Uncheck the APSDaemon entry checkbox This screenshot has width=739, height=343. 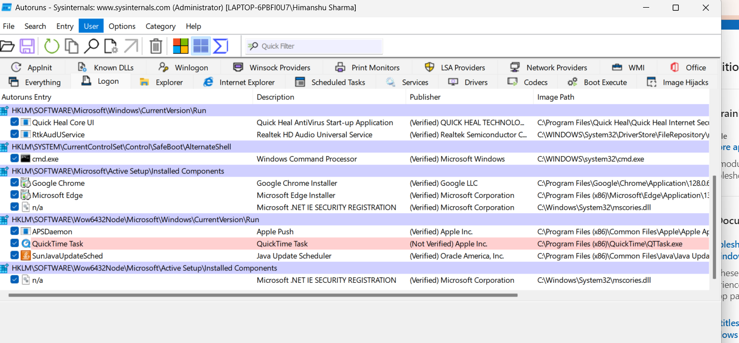pyautogui.click(x=14, y=231)
